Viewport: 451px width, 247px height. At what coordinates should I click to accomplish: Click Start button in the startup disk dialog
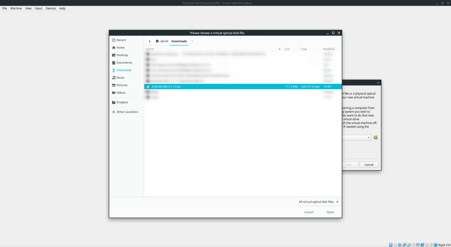[x=349, y=165]
